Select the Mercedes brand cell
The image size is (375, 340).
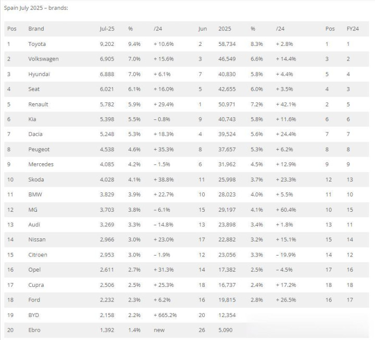tap(41, 164)
